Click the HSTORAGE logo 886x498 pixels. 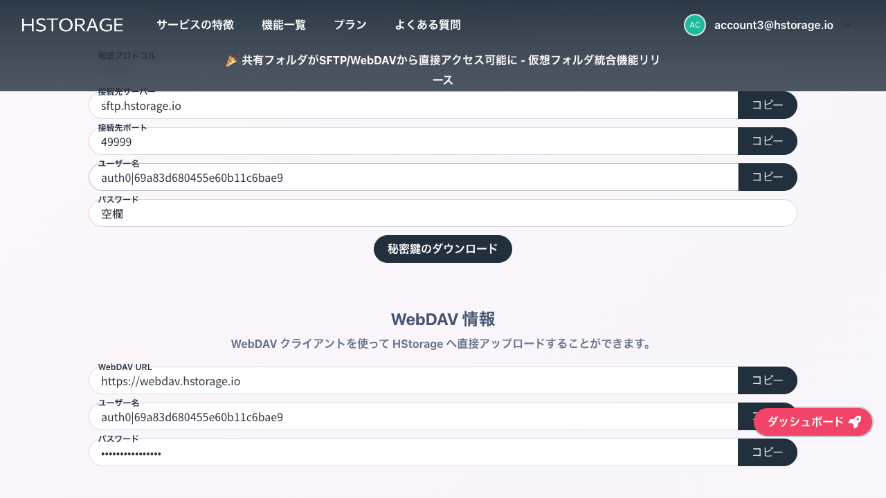pyautogui.click(x=73, y=25)
